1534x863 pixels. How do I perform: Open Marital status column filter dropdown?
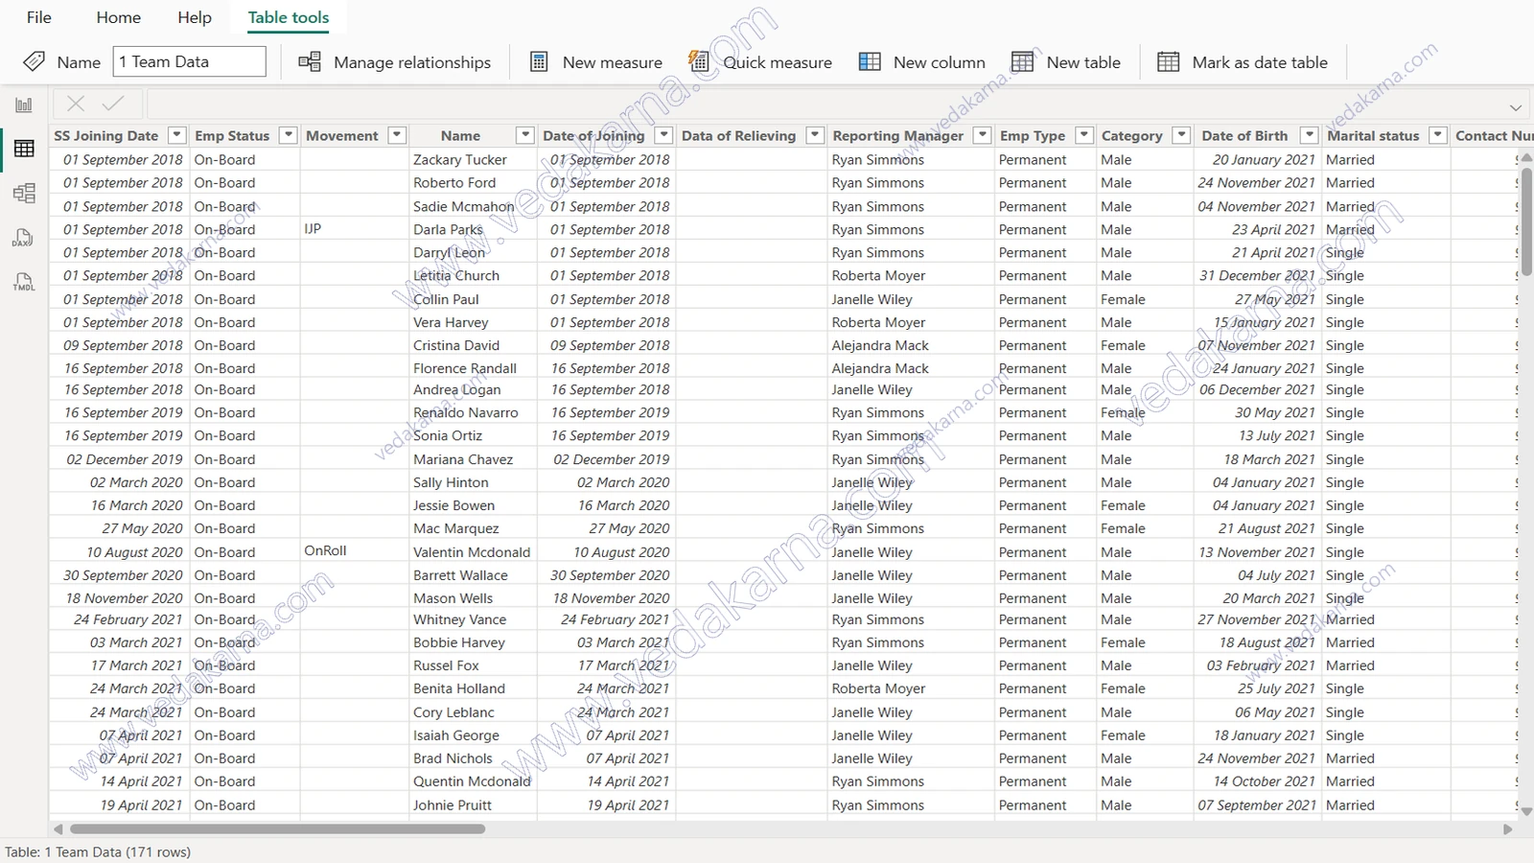point(1438,135)
